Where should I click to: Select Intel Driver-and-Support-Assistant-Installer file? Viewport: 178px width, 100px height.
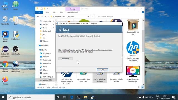[x=67, y=79]
